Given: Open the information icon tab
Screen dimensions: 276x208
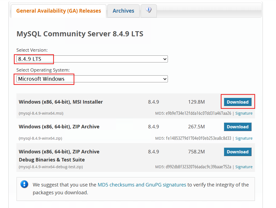Looking at the screenshot, I should click(149, 11).
